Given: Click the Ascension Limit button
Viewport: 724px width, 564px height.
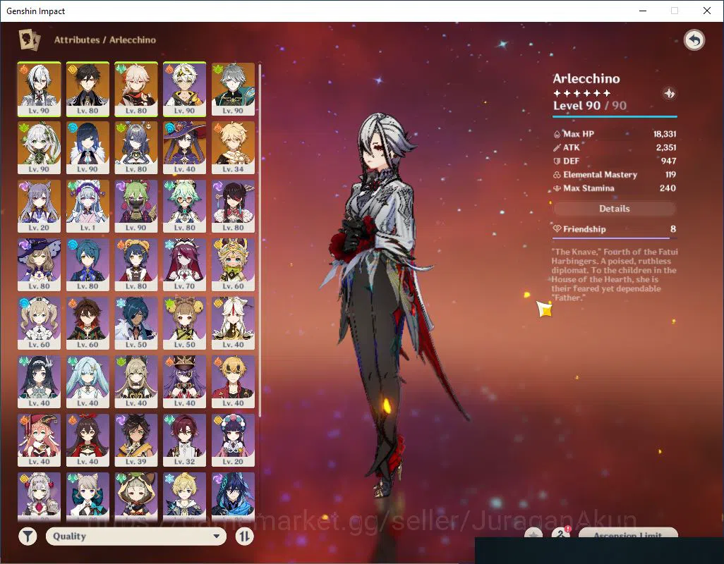Looking at the screenshot, I should [628, 533].
